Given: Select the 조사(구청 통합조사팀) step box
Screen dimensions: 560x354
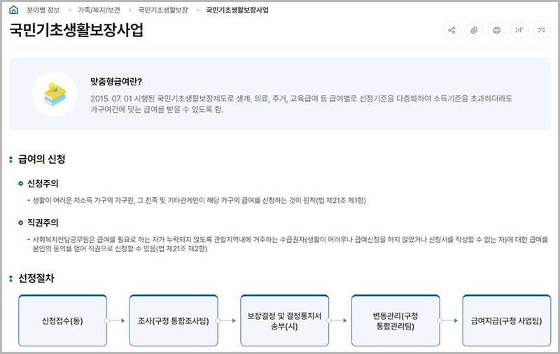Looking at the screenshot, I should (173, 321).
